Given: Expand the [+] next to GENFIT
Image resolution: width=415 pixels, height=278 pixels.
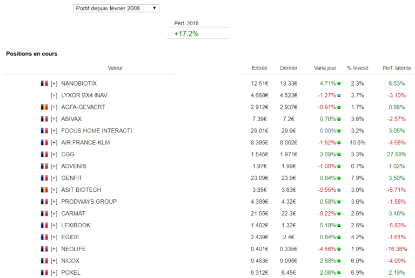Looking at the screenshot, I should click(54, 178).
